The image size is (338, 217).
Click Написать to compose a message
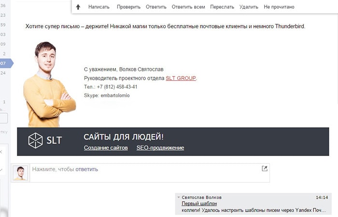pos(99,7)
